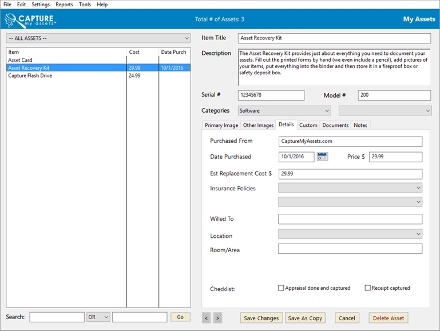Expand the ALL ASSETS filter dropdown
The image size is (440, 331).
[x=98, y=38]
